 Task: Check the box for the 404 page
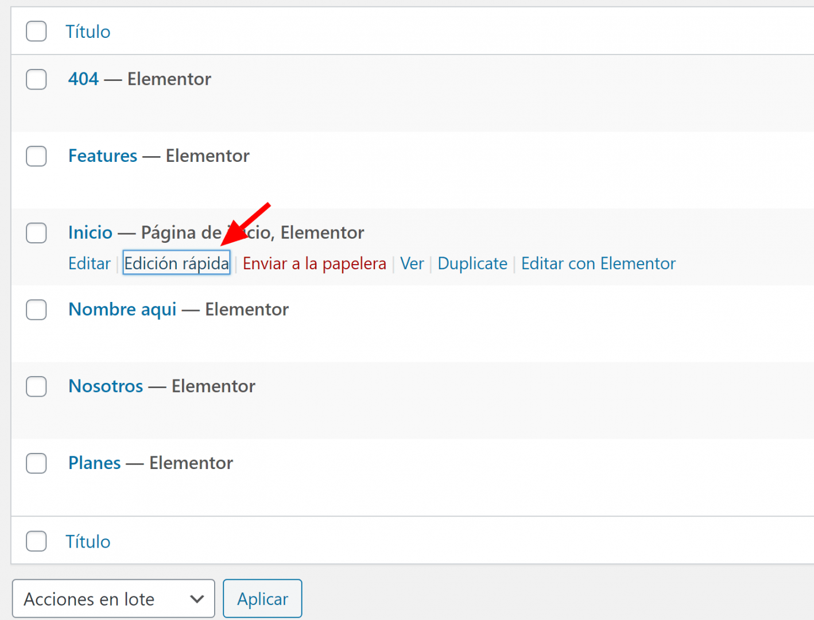[36, 79]
